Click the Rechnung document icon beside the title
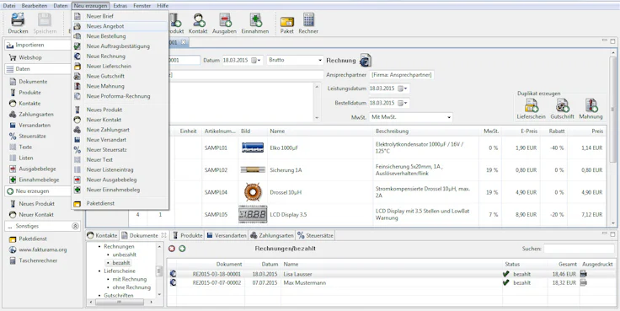 click(x=365, y=60)
